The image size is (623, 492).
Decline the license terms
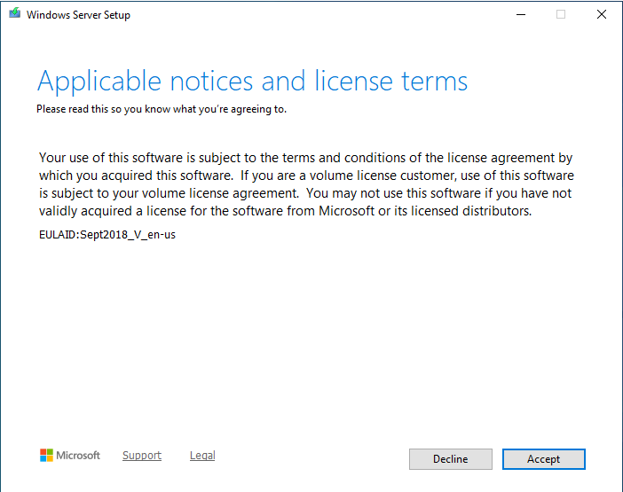[x=450, y=459]
